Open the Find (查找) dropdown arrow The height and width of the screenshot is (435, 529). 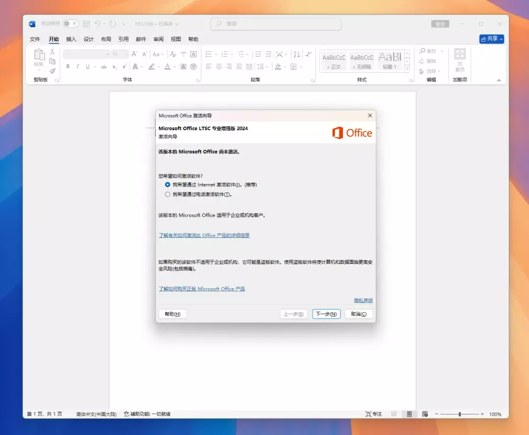(442, 51)
